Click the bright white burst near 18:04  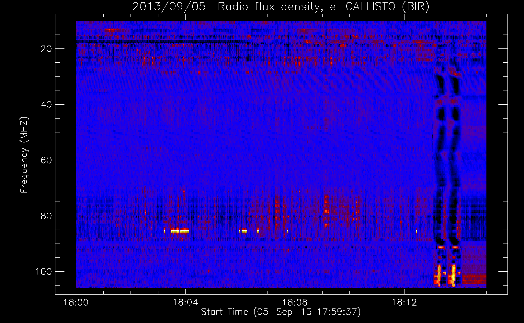[x=180, y=231]
